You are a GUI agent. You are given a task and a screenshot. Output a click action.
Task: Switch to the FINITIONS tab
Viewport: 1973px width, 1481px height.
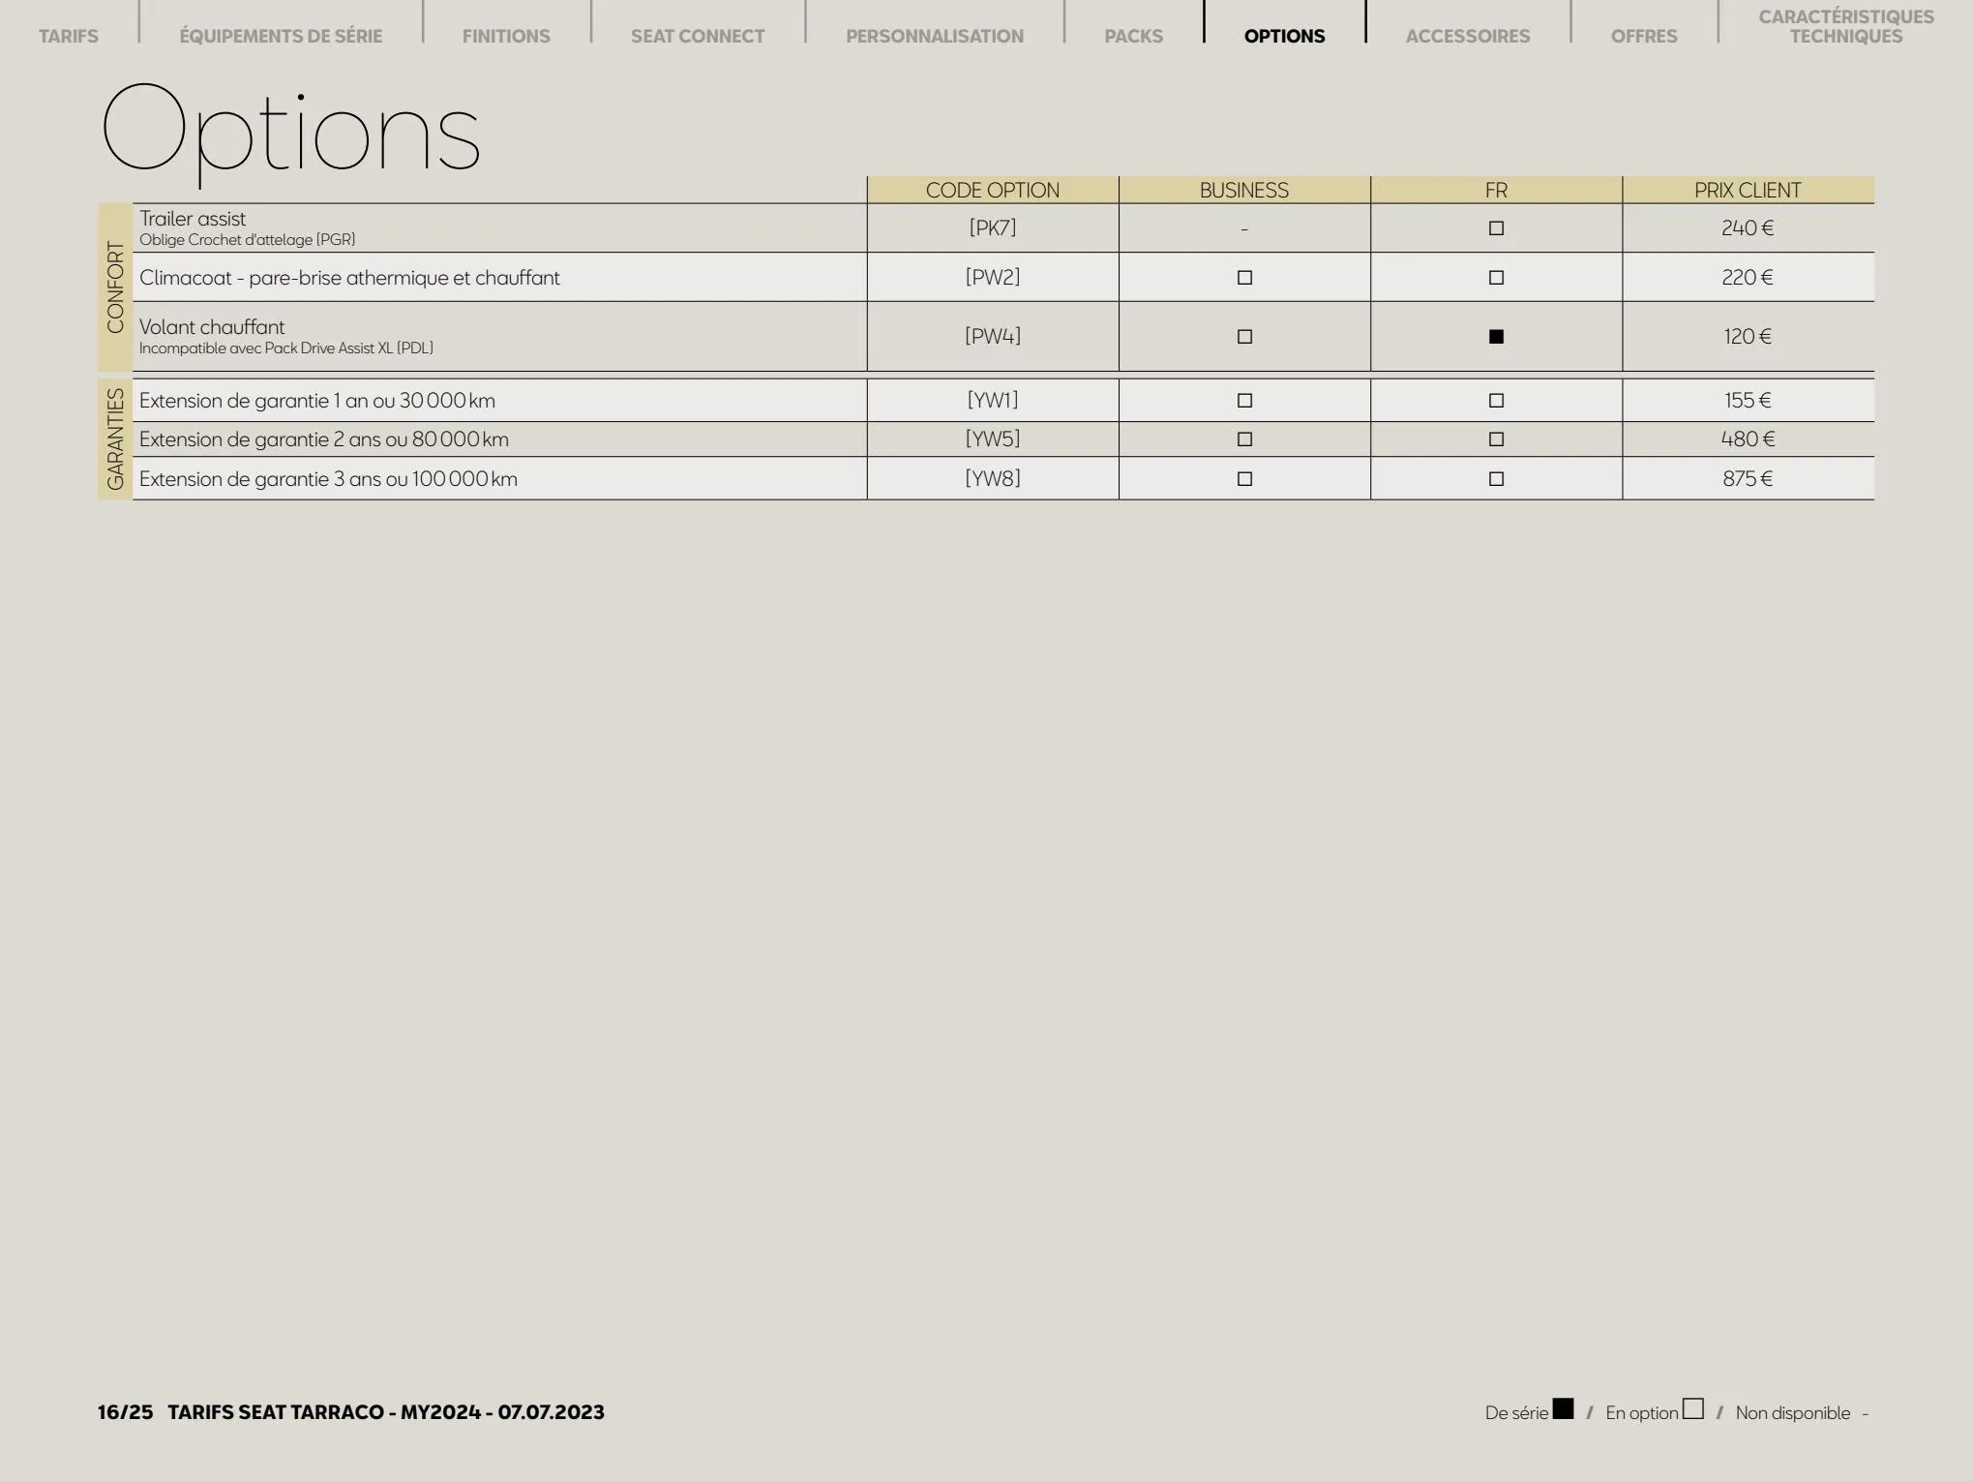tap(506, 36)
